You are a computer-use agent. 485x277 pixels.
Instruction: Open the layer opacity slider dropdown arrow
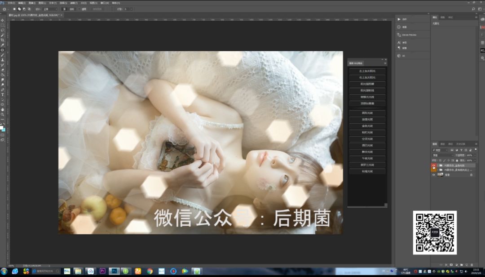(x=475, y=155)
